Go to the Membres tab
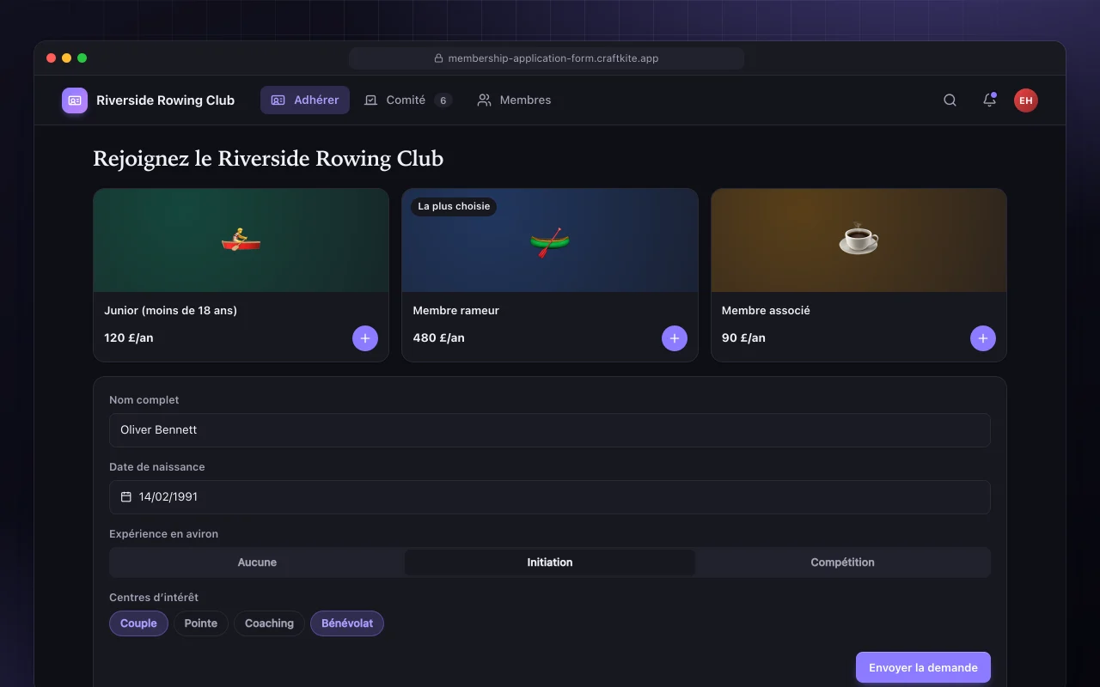This screenshot has height=687, width=1100. click(514, 100)
